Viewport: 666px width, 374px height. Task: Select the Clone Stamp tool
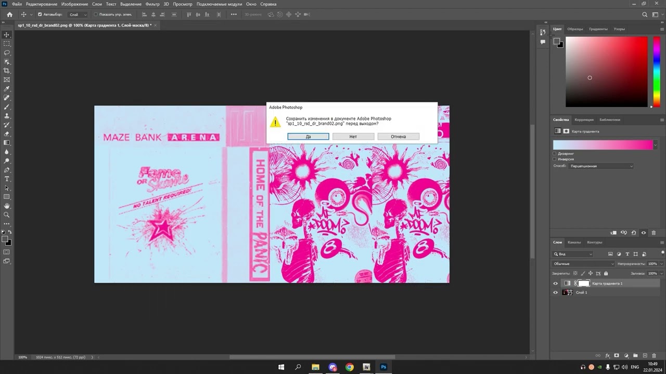pyautogui.click(x=7, y=116)
